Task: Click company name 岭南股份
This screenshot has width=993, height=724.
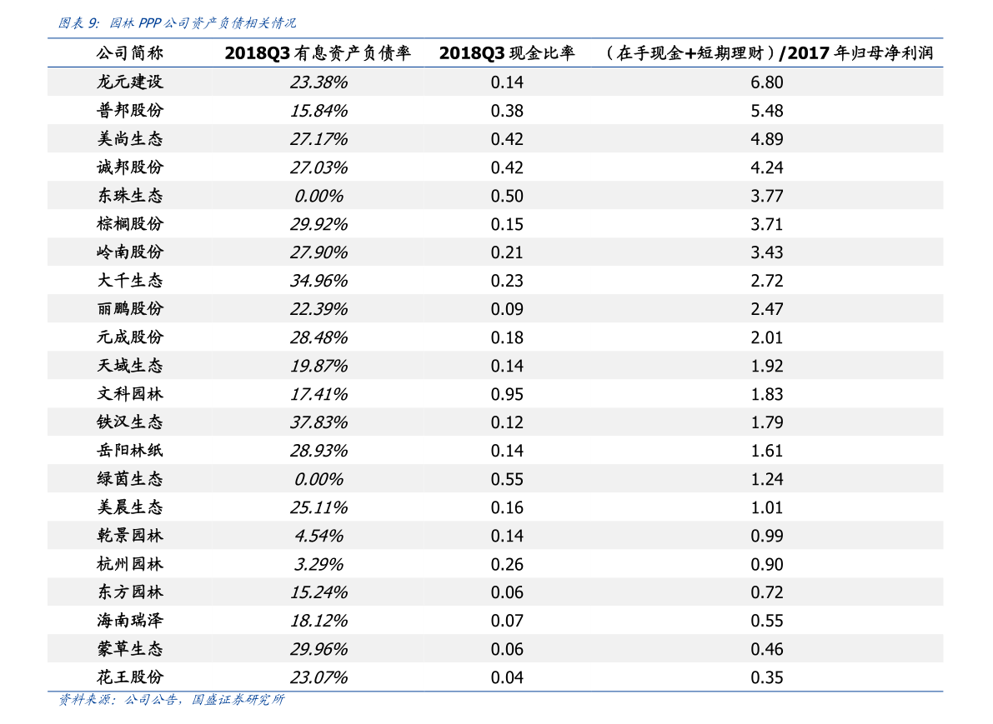Action: coord(130,252)
